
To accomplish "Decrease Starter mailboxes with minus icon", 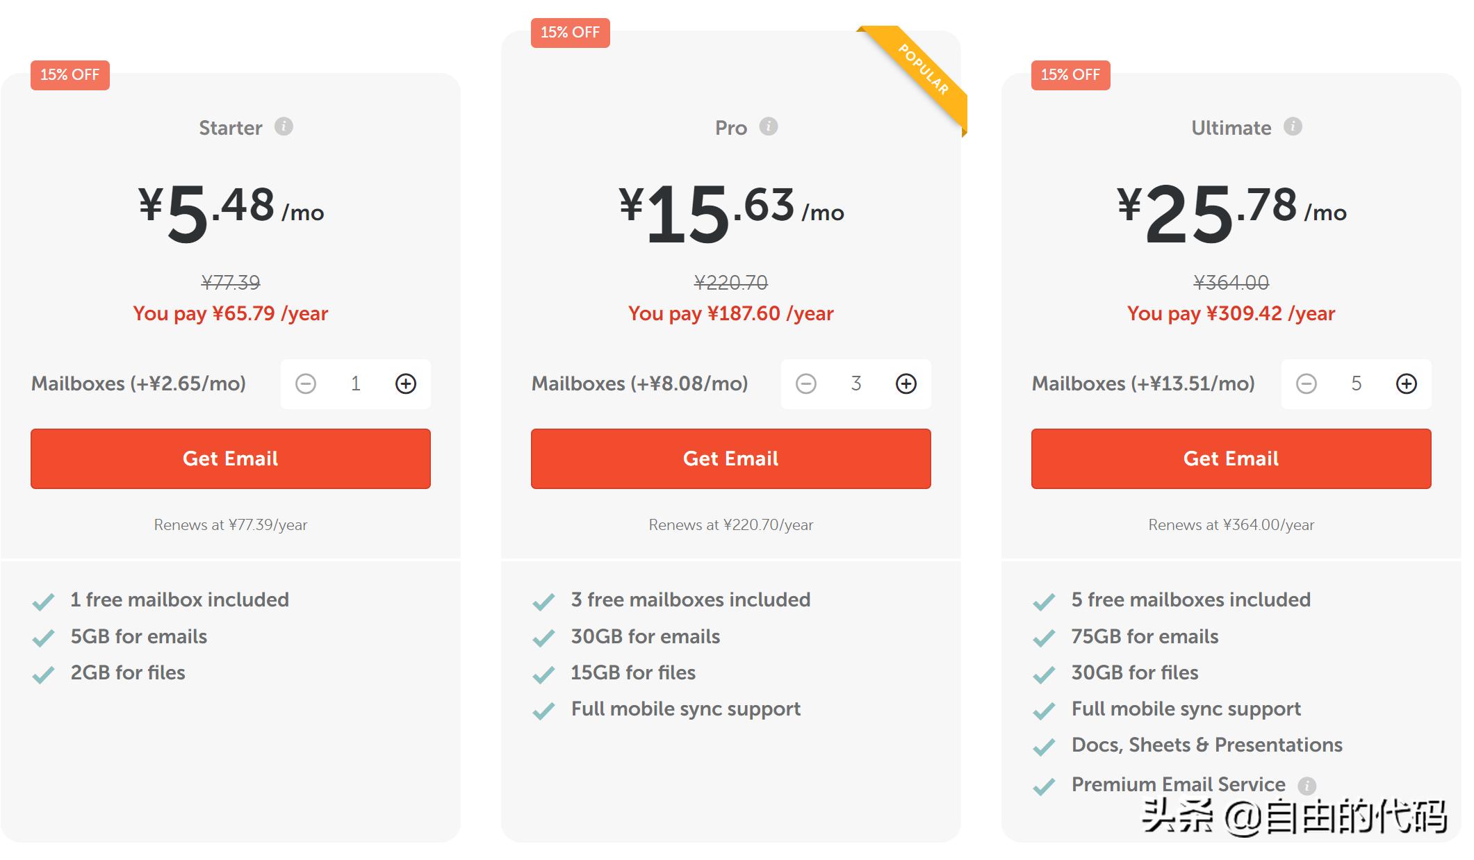I will point(306,383).
